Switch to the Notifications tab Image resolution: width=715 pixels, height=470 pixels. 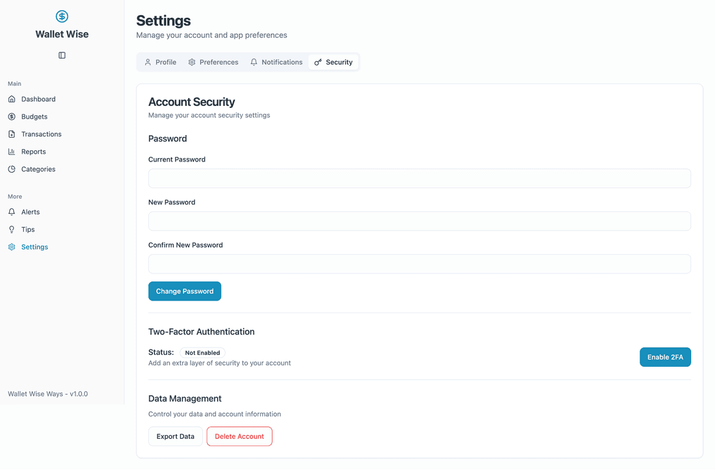click(x=276, y=62)
